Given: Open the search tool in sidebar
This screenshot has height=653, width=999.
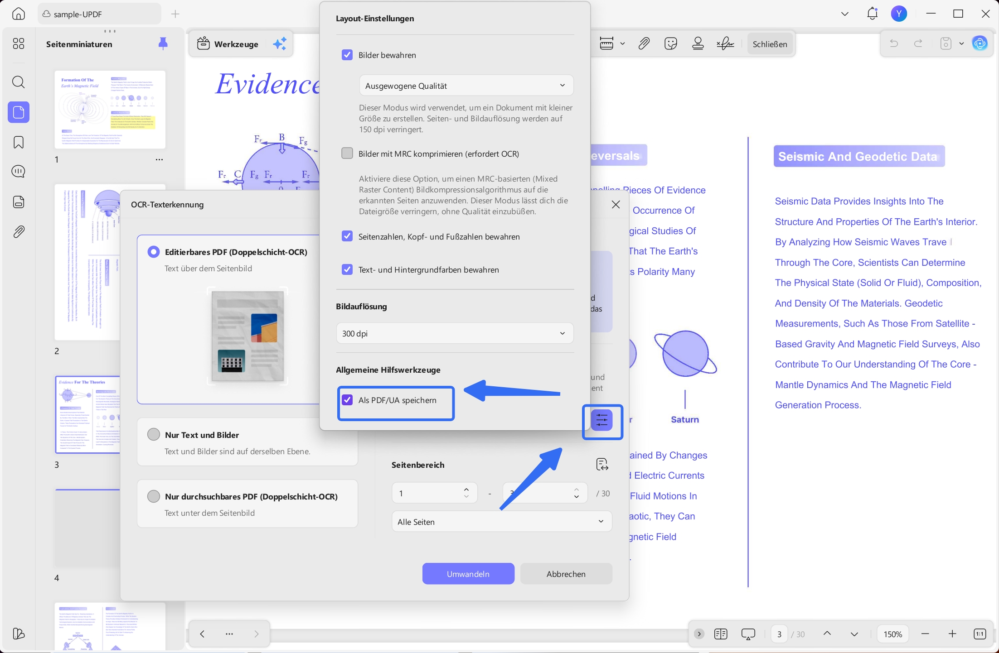Looking at the screenshot, I should click(x=19, y=82).
